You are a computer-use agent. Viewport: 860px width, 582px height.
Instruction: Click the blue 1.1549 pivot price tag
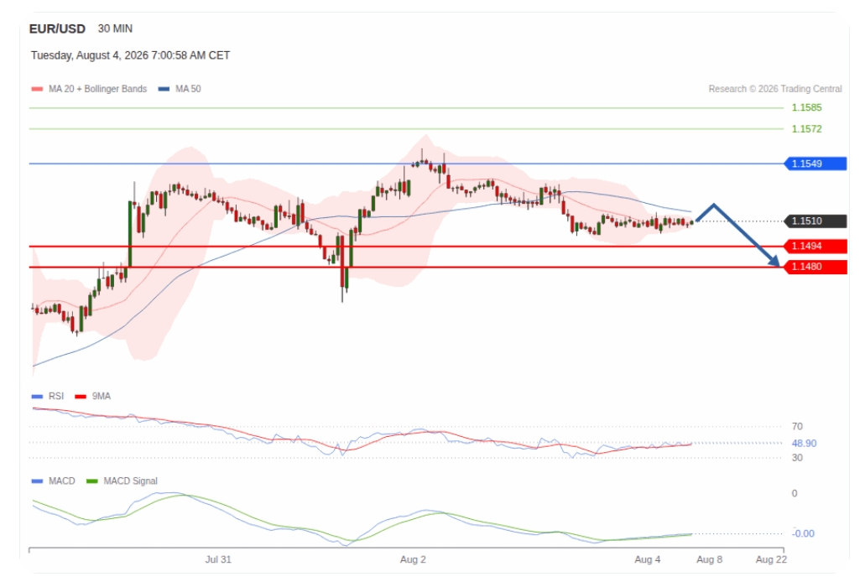click(x=816, y=164)
